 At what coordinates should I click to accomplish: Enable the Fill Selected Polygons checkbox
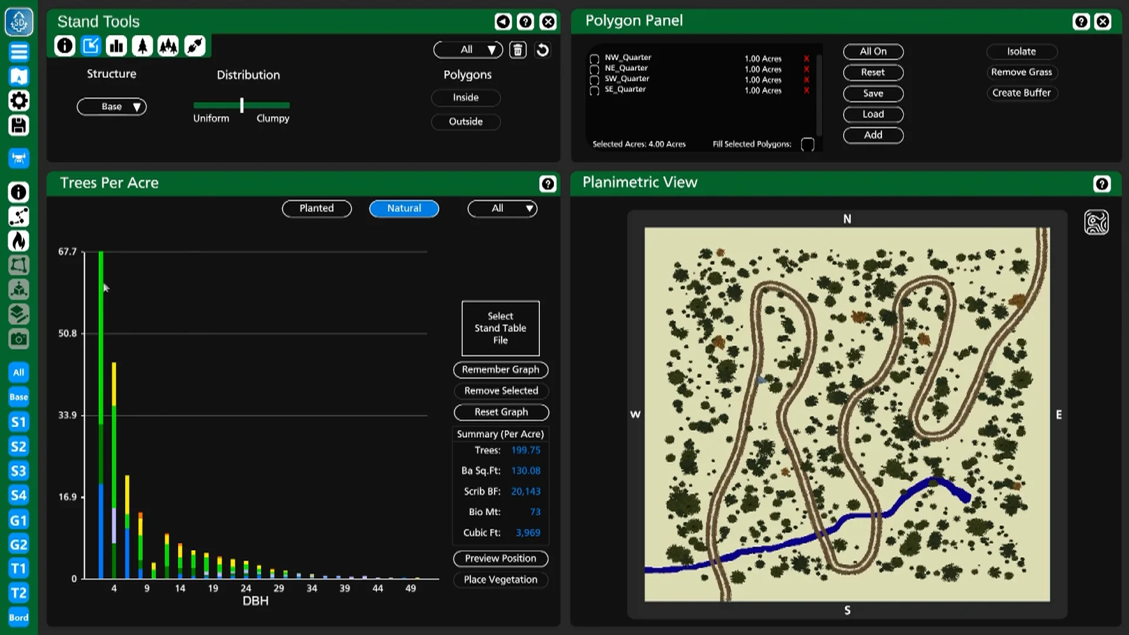point(807,144)
